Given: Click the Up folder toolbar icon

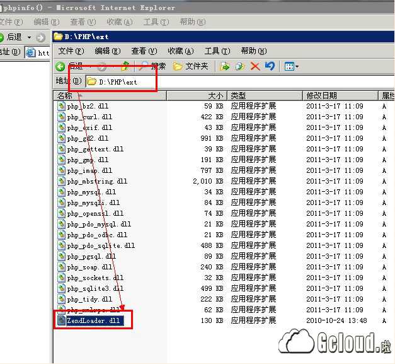Looking at the screenshot, I should click(x=125, y=66).
